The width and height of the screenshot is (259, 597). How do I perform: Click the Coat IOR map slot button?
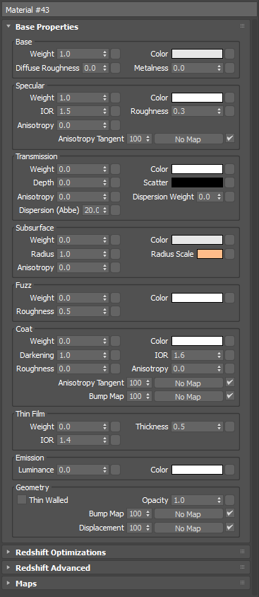point(229,355)
